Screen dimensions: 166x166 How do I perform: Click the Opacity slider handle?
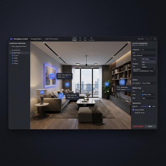click(x=150, y=106)
